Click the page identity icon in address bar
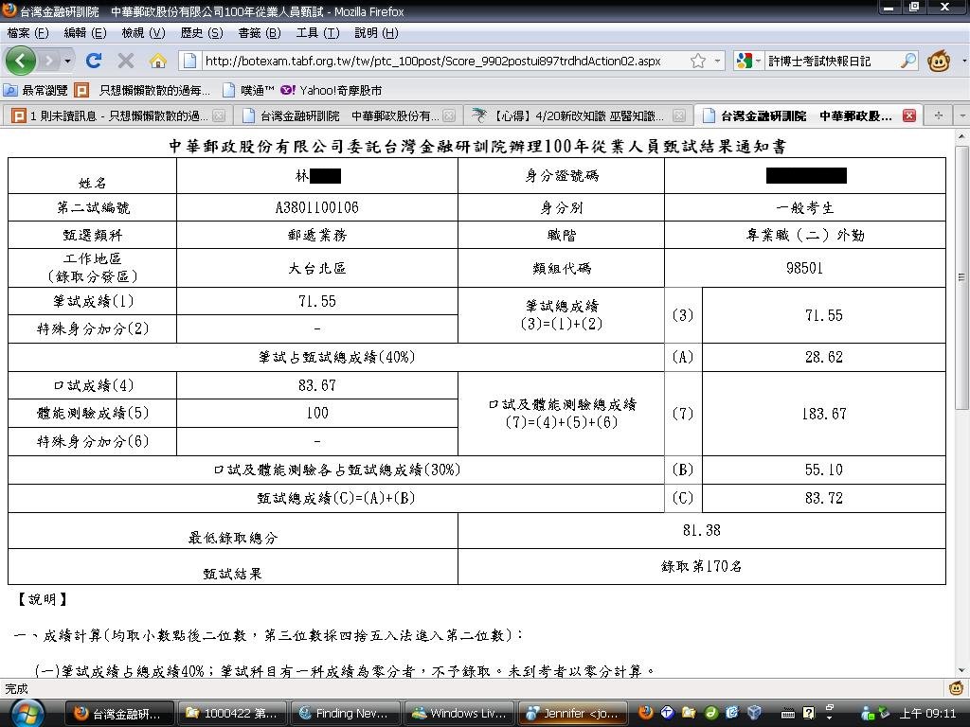 pyautogui.click(x=189, y=61)
